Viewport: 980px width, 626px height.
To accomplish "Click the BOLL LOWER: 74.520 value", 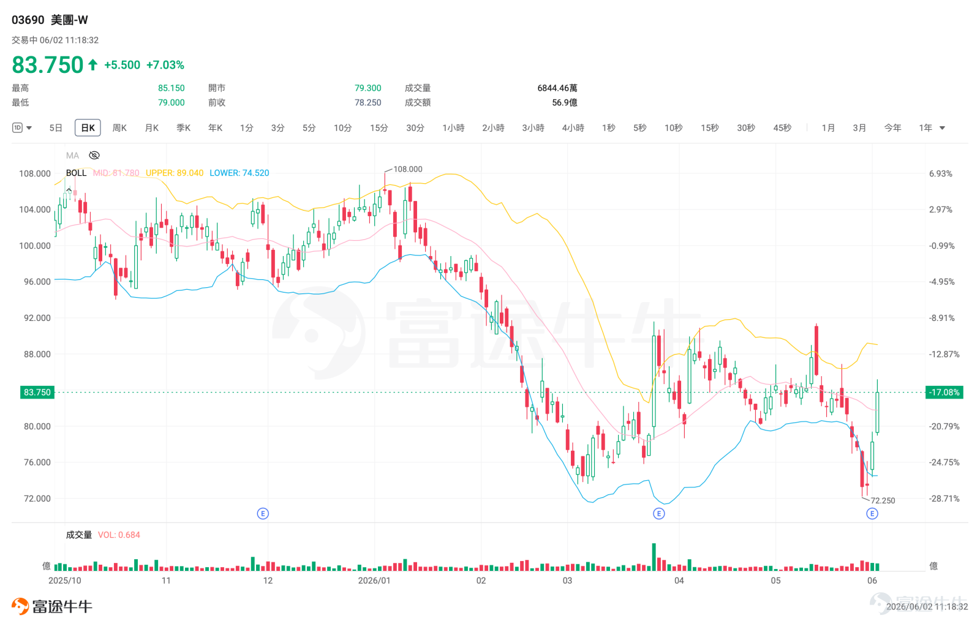I will click(x=239, y=173).
